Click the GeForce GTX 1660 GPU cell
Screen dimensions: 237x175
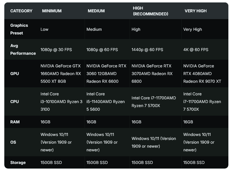pos(60,74)
